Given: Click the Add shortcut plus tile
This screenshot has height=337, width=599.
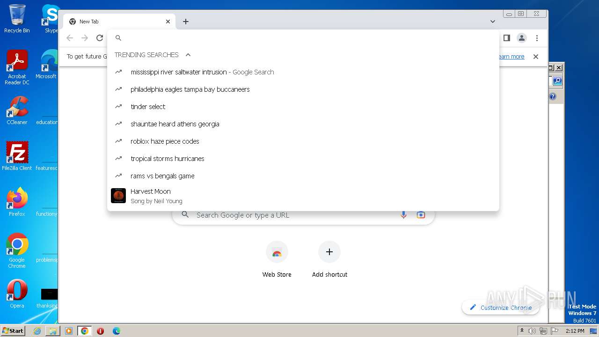Looking at the screenshot, I should click(329, 260).
